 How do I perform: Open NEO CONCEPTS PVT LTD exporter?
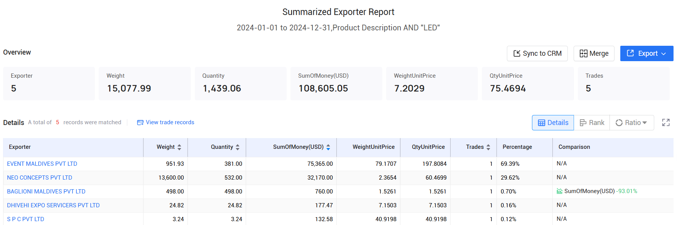click(x=39, y=178)
